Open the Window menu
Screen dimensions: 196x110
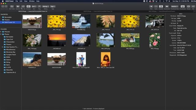[32, 1]
